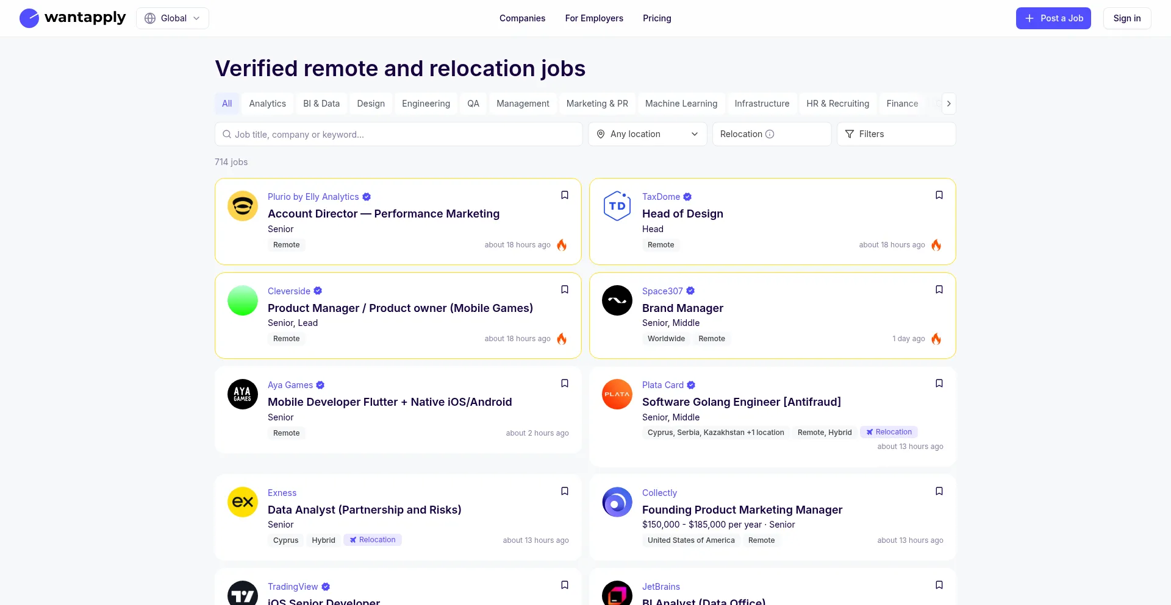Bookmark the Account Director — Performance Marketing job
This screenshot has width=1171, height=605.
(x=565, y=195)
